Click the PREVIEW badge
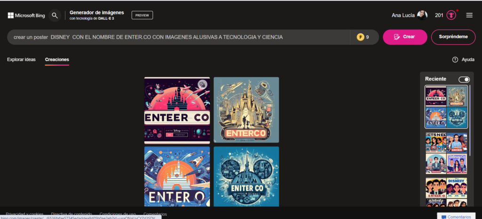Screen dimensions: 482x219 [x=142, y=15]
